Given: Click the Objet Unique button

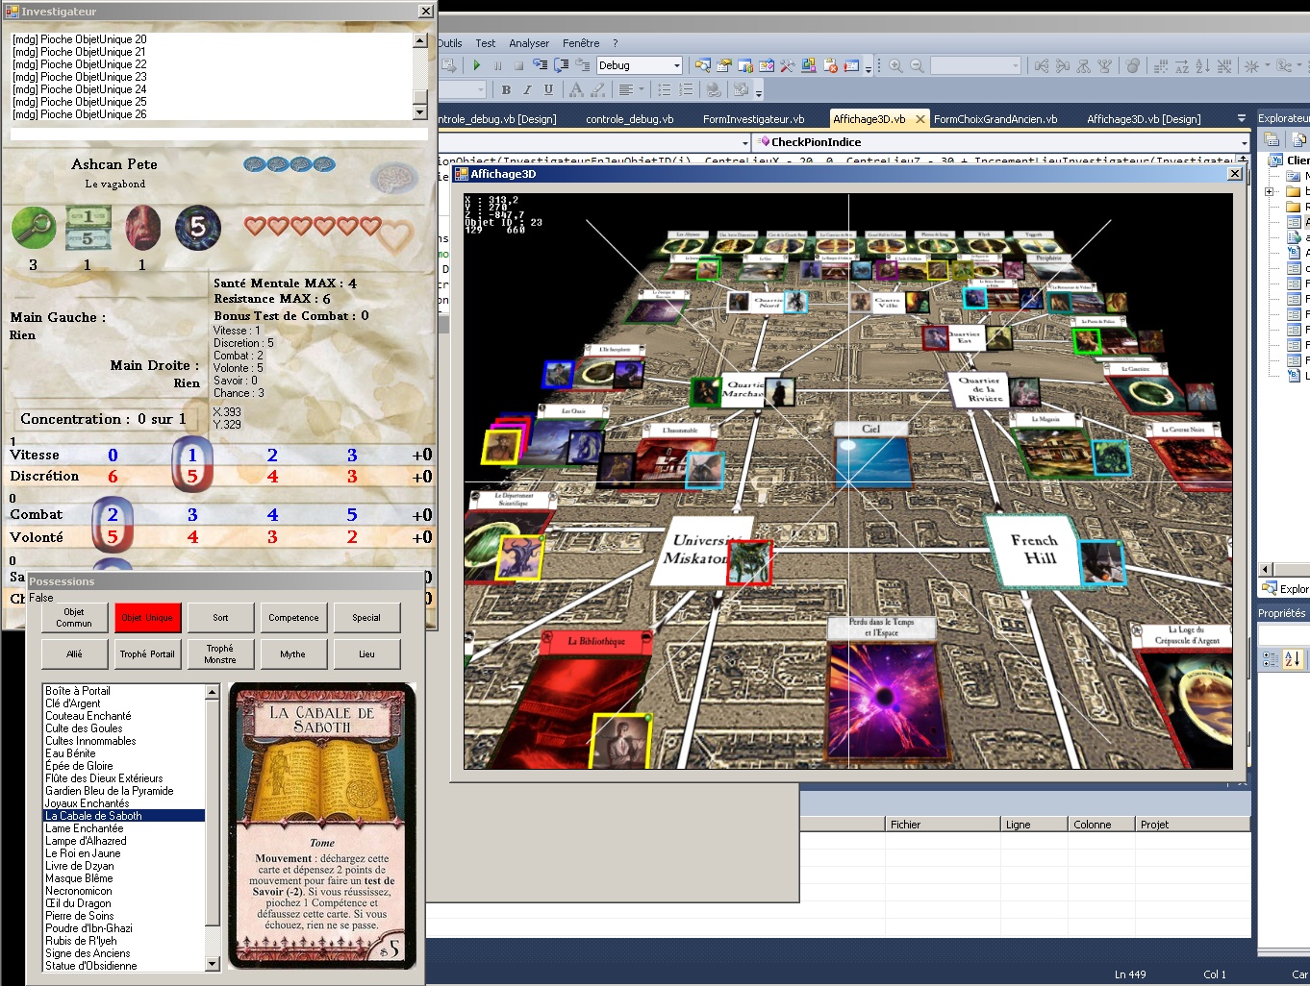Looking at the screenshot, I should [147, 618].
